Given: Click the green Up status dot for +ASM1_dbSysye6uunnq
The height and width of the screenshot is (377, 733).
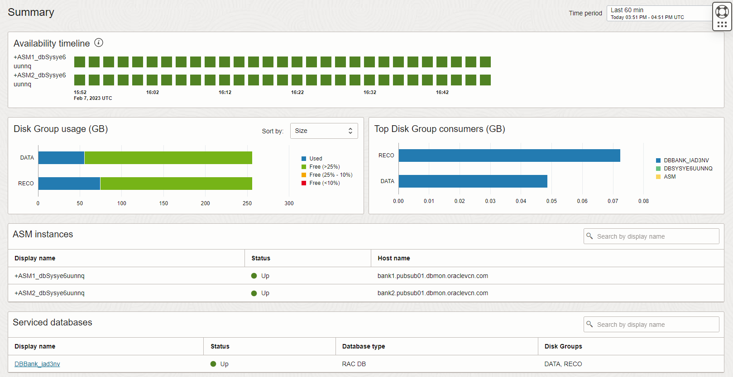Looking at the screenshot, I should point(254,276).
